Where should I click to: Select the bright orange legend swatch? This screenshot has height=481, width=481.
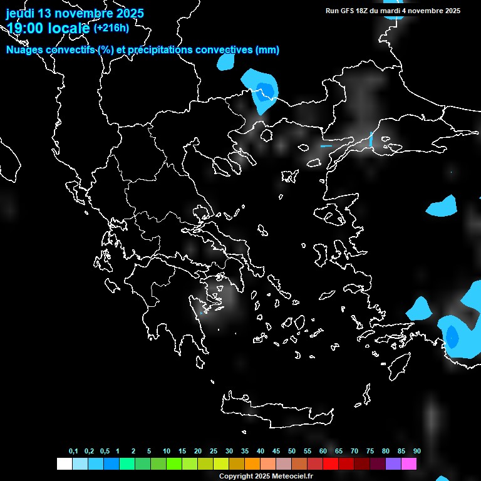point(252,464)
